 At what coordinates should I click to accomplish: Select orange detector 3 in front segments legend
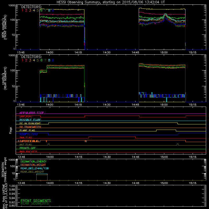(x=30, y=10)
